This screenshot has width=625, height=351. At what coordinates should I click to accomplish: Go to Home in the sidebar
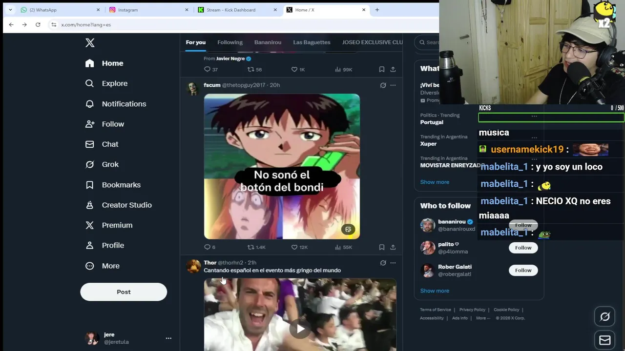pos(104,63)
